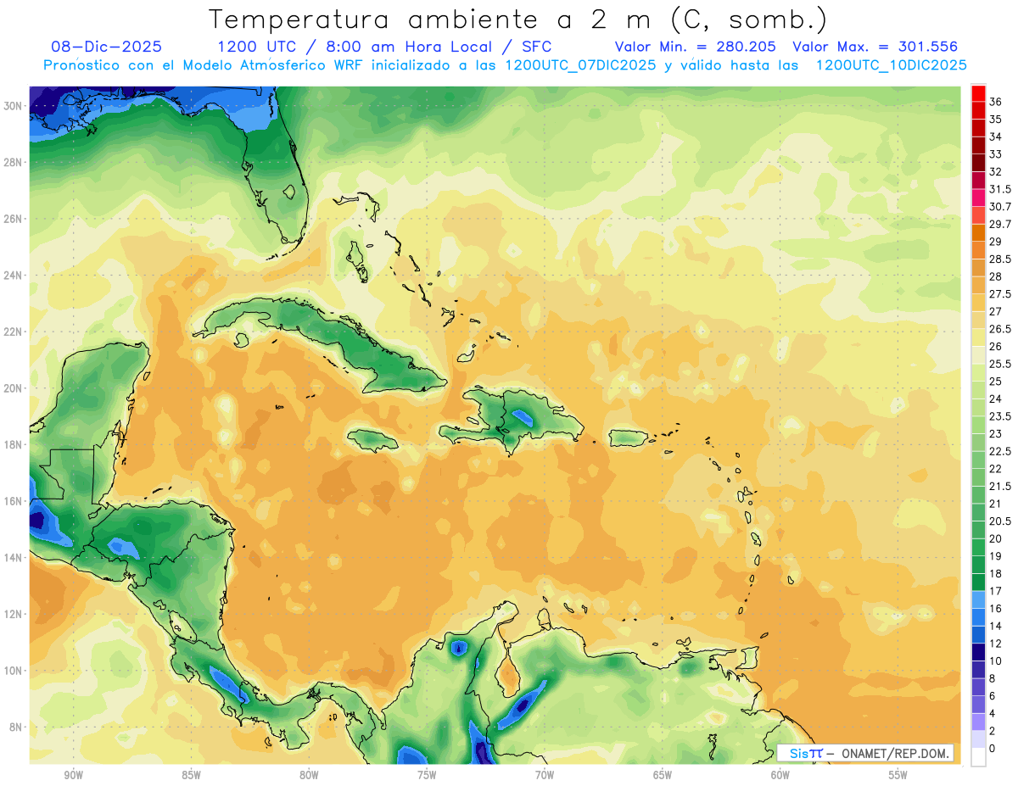This screenshot has height=786, width=1018.
Task: Click the longitude label "60W"
Action: 780,775
